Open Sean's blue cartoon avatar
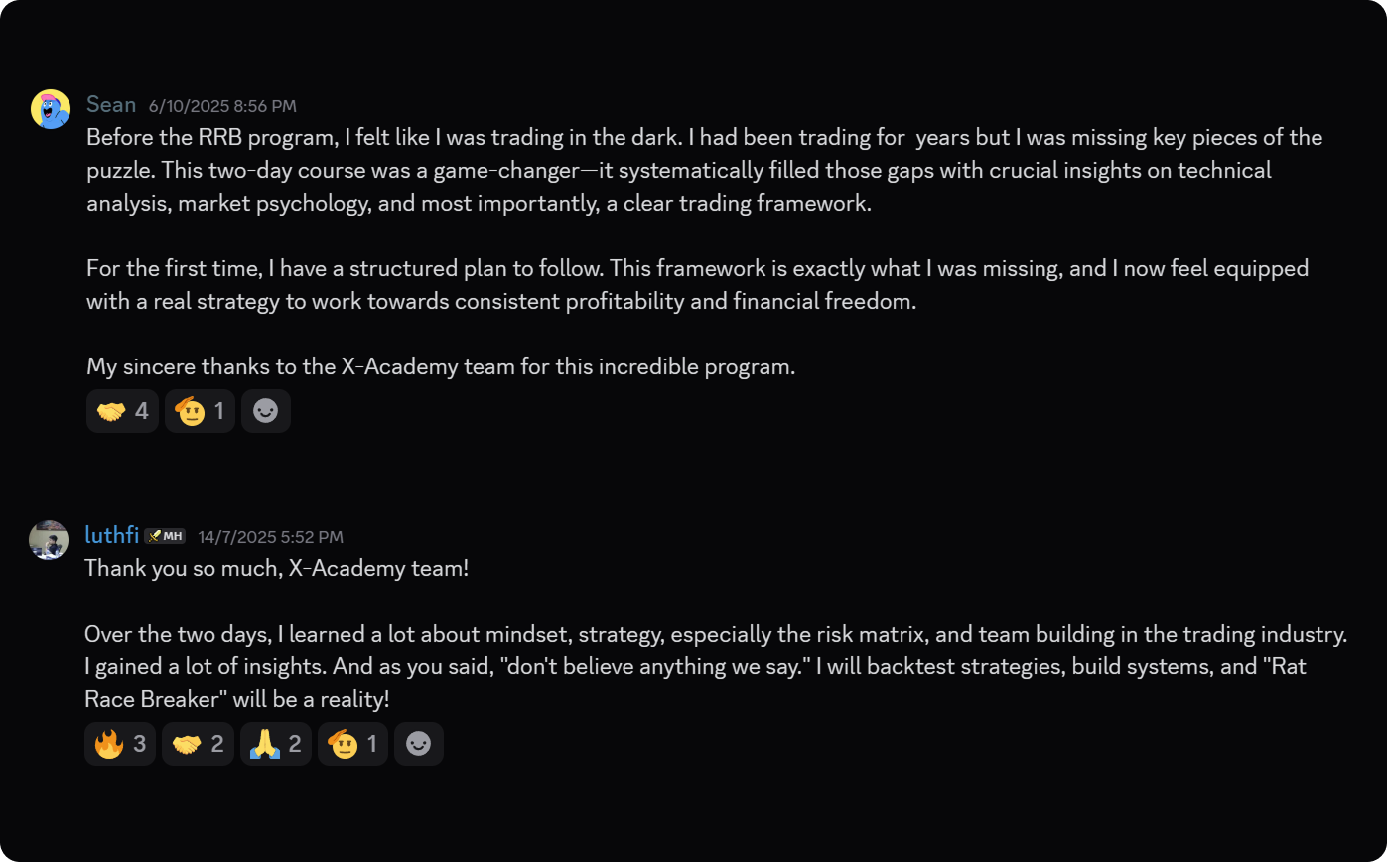Viewport: 1387px width, 862px height. click(x=51, y=109)
